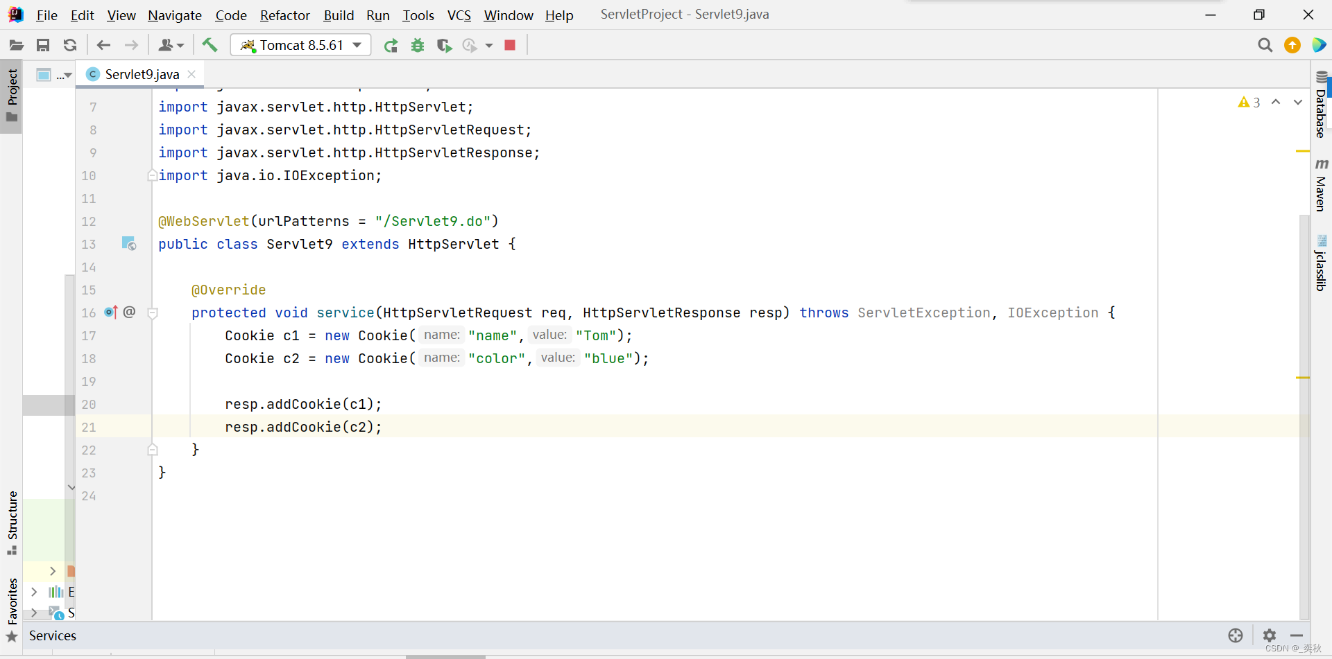Go to previous highlighted error arrow

point(1276,103)
